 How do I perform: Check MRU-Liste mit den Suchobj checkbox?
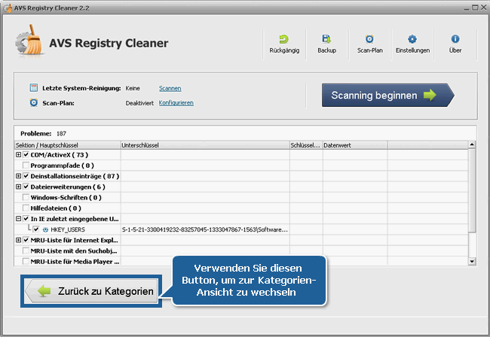point(26,250)
